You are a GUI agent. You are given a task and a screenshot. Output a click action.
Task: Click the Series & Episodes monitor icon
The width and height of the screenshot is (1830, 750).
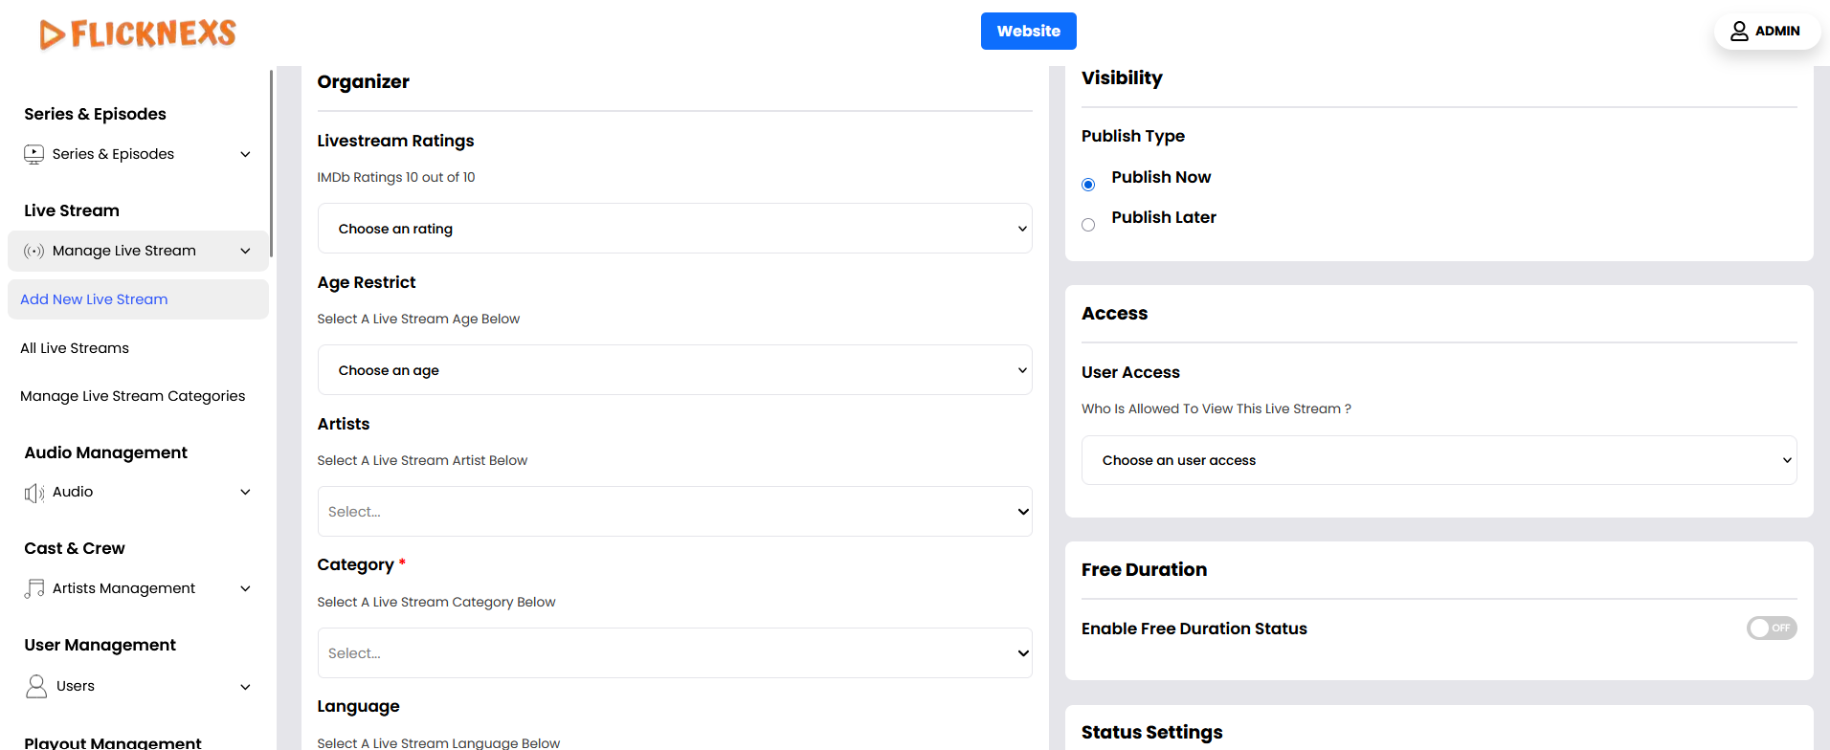point(34,154)
